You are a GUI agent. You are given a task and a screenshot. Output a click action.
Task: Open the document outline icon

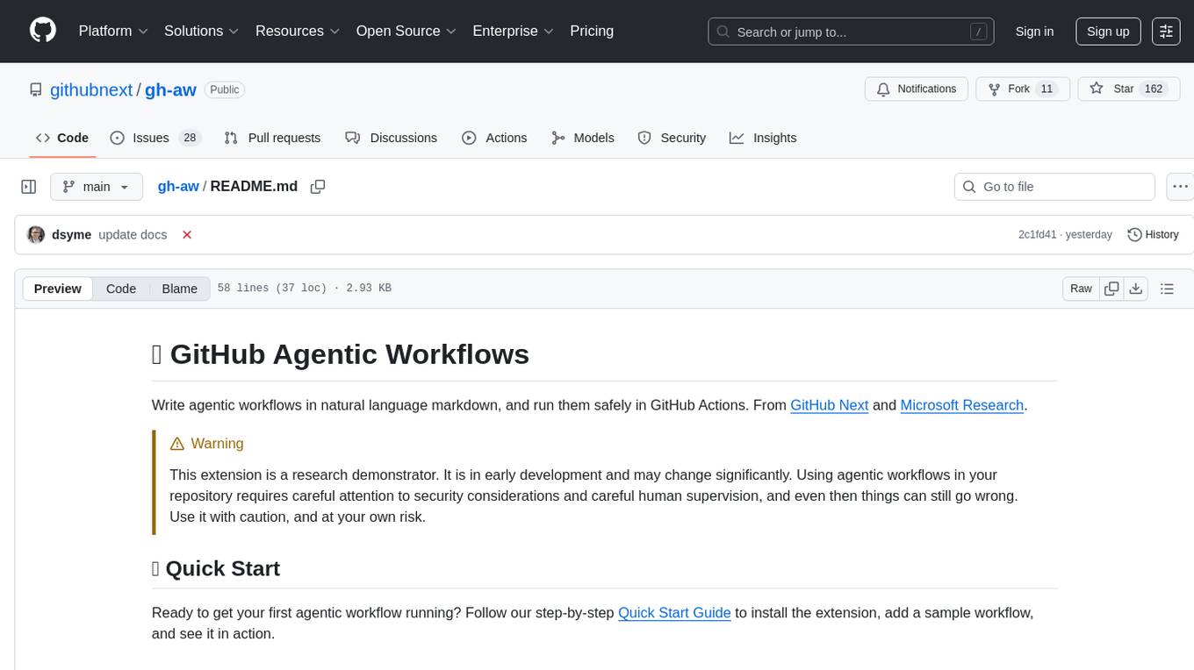(1167, 289)
